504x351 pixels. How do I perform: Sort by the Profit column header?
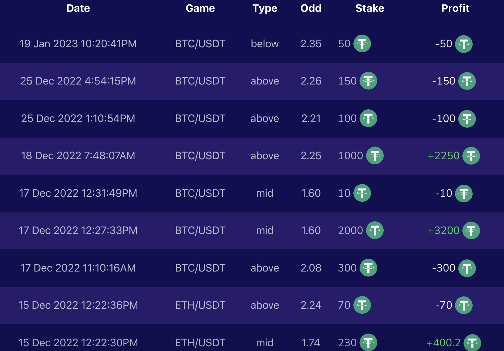455,8
